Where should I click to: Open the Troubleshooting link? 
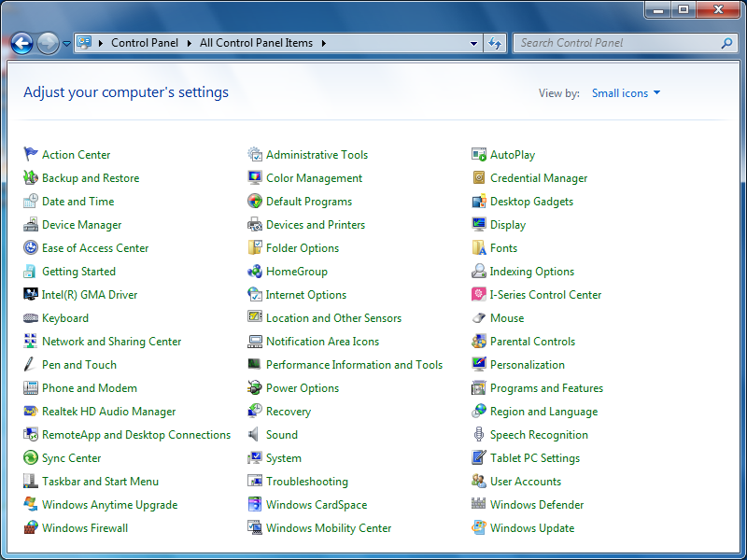pos(307,482)
